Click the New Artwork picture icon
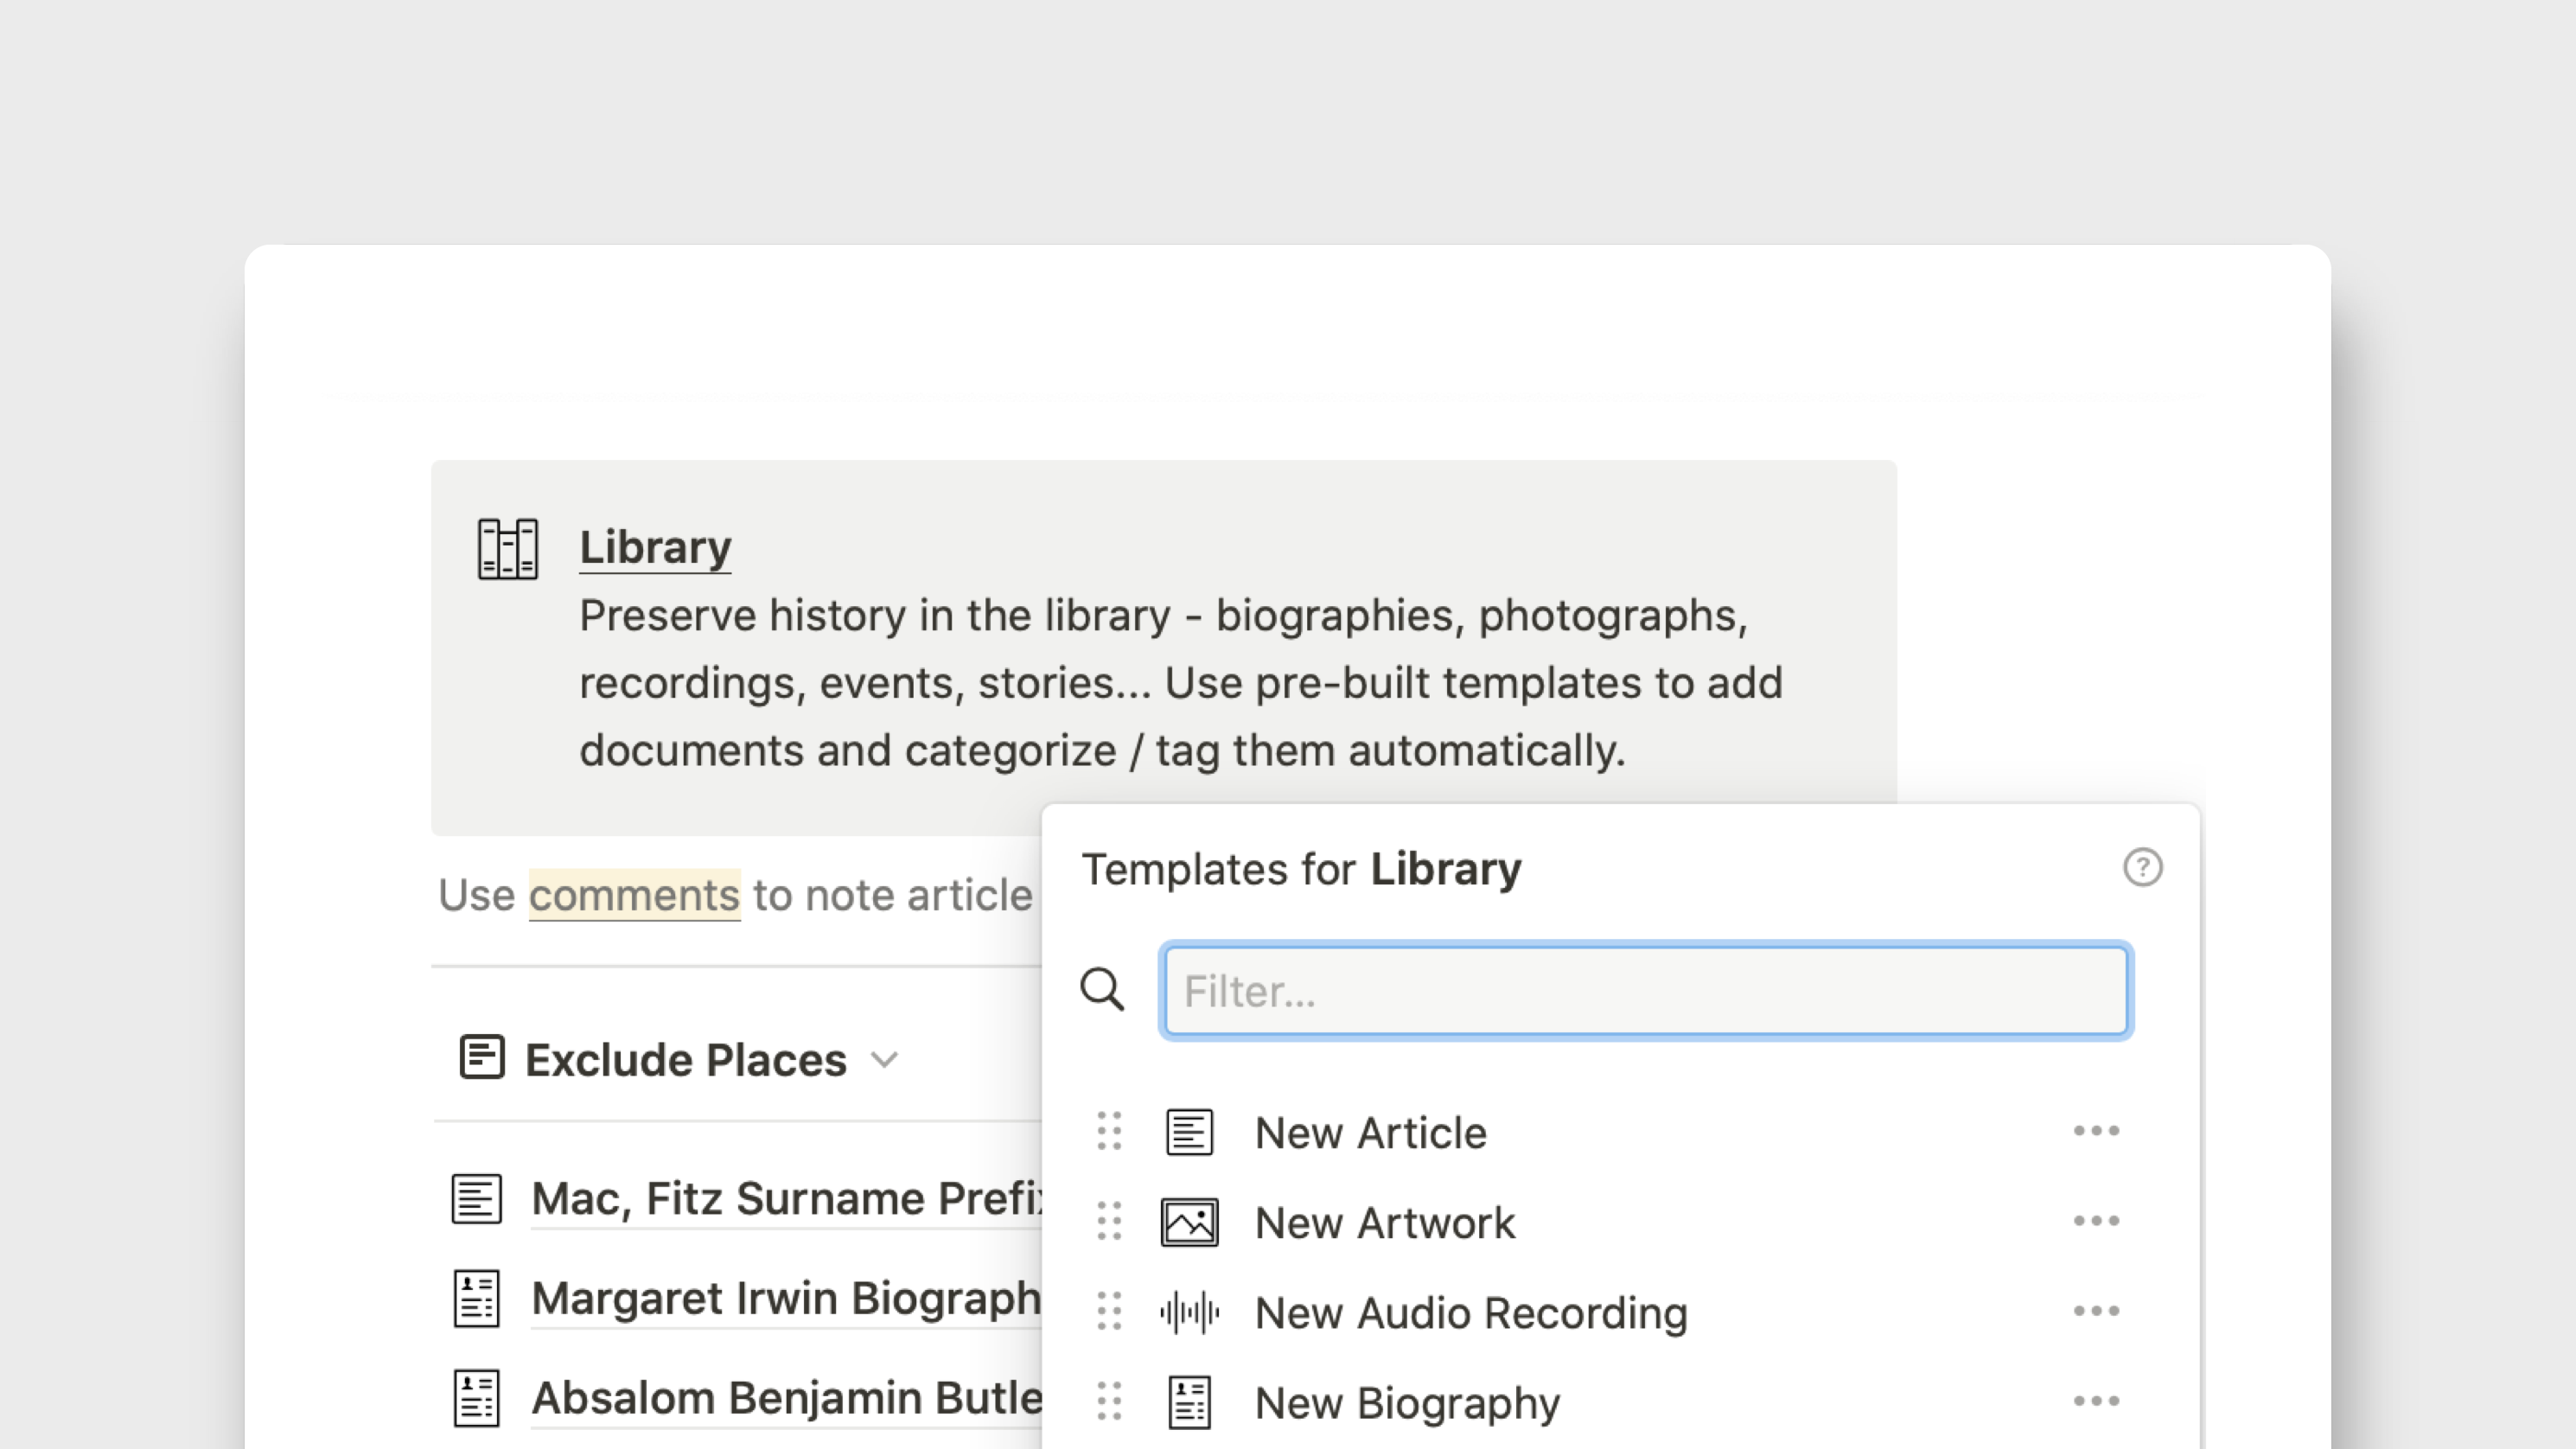This screenshot has height=1449, width=2576. (1189, 1222)
